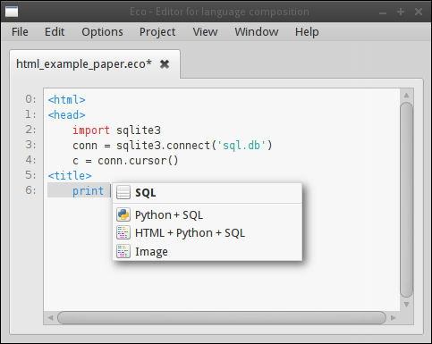
Task: Choose SQL language box entry
Action: tap(208, 193)
